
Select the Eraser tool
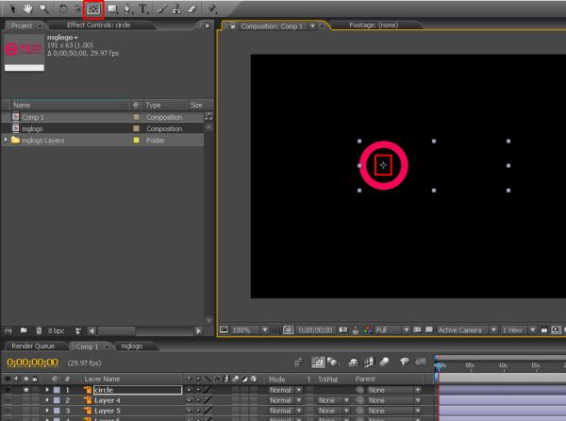point(191,9)
